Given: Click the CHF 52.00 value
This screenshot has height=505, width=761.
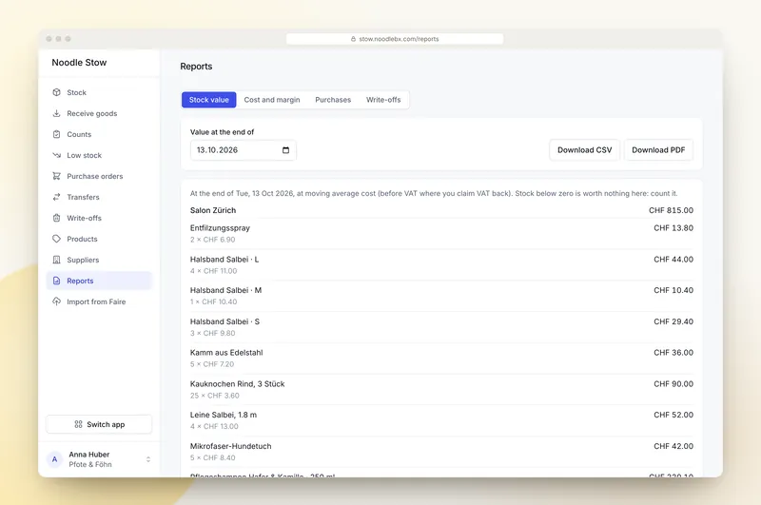Looking at the screenshot, I should [673, 415].
